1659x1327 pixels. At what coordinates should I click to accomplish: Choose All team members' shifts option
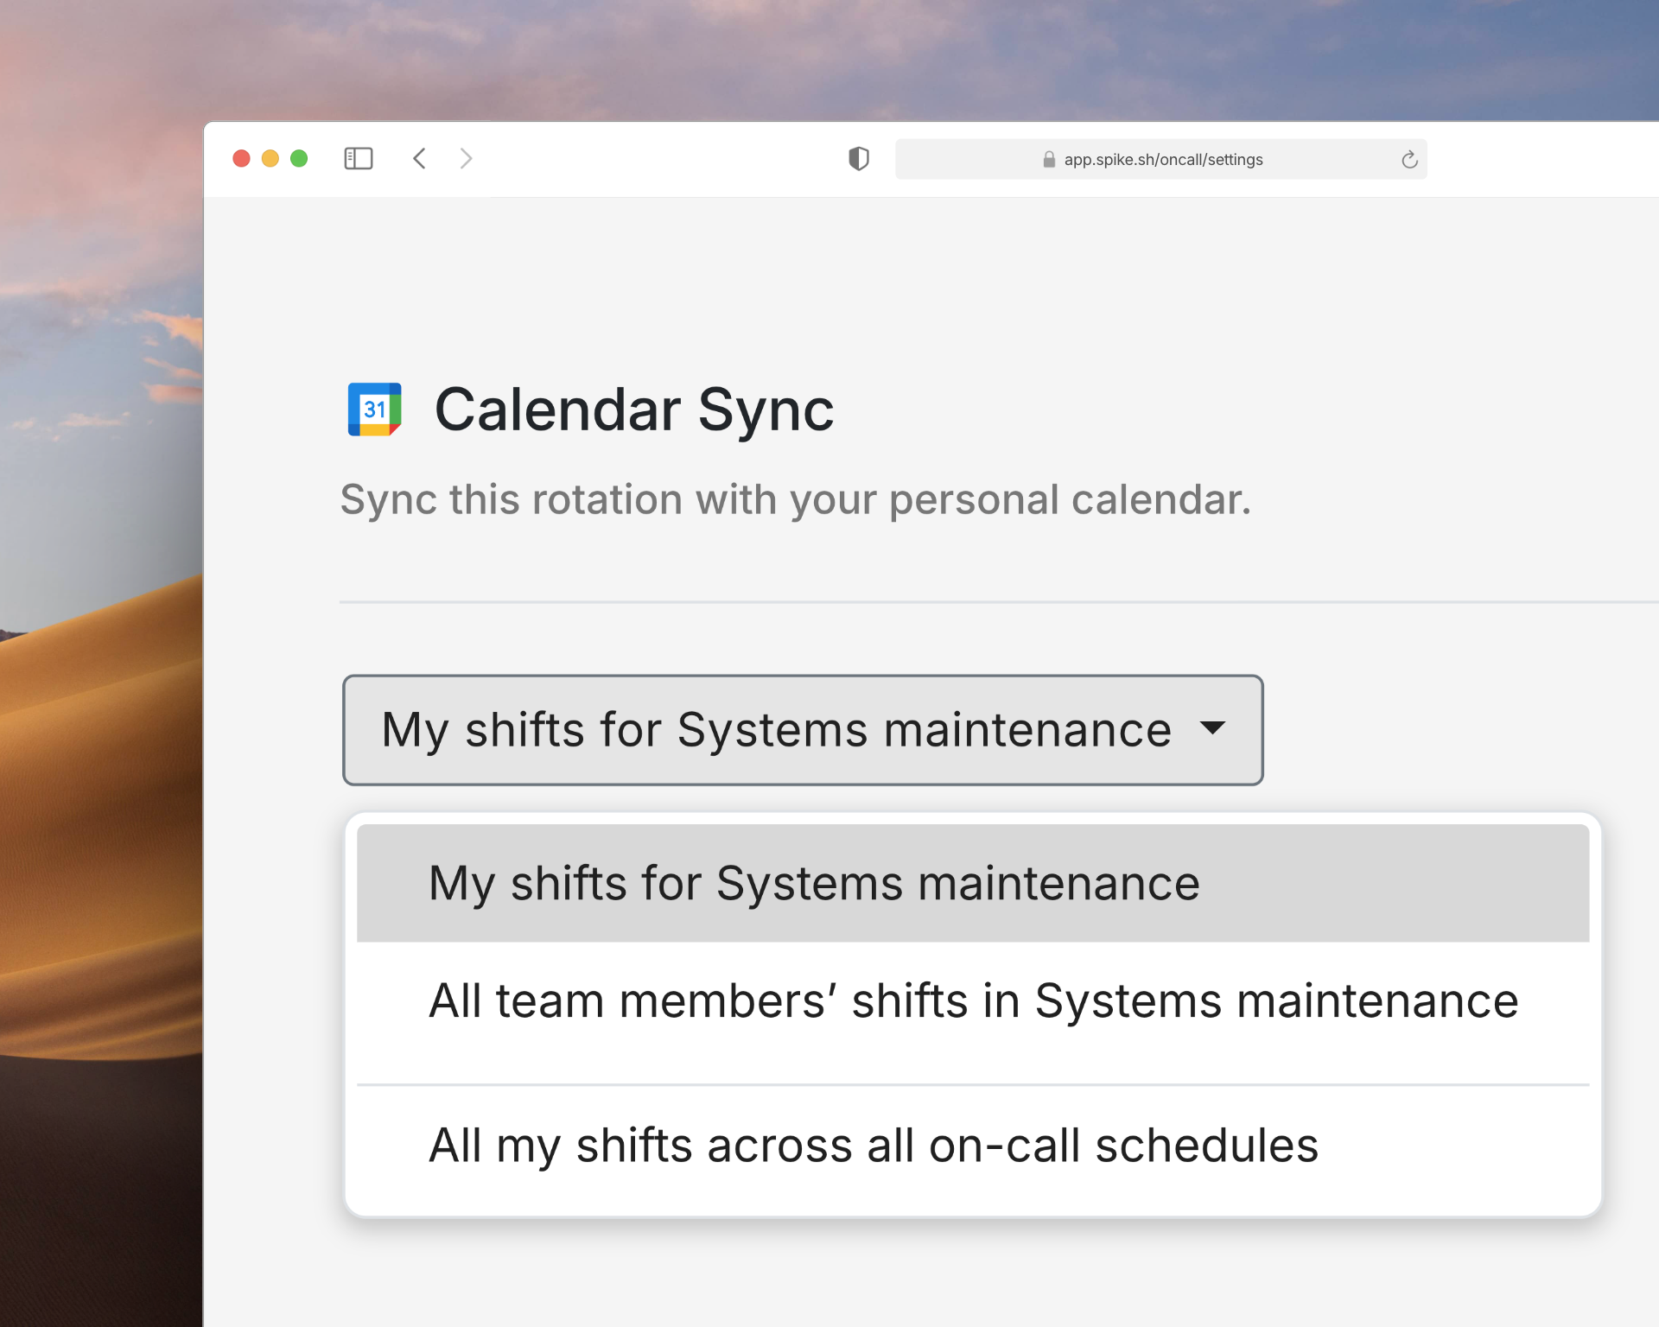pyautogui.click(x=973, y=1001)
